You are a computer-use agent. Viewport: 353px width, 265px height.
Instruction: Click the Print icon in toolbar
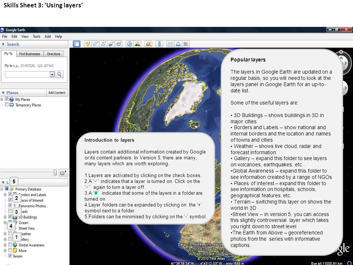(x=178, y=44)
